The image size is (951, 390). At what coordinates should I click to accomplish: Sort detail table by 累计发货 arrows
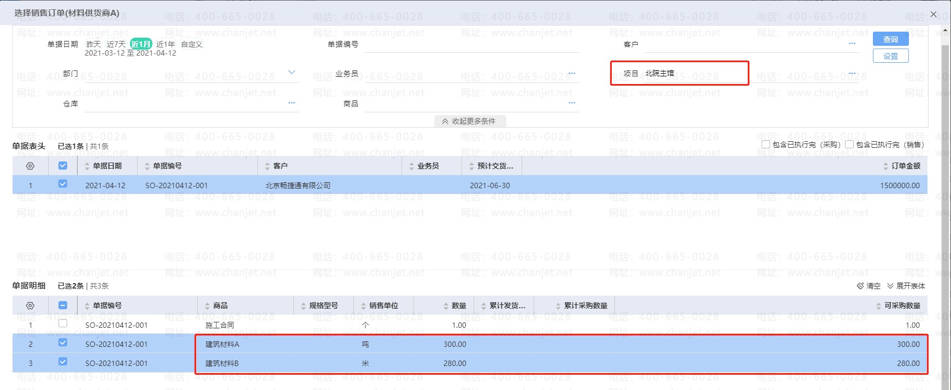point(483,306)
